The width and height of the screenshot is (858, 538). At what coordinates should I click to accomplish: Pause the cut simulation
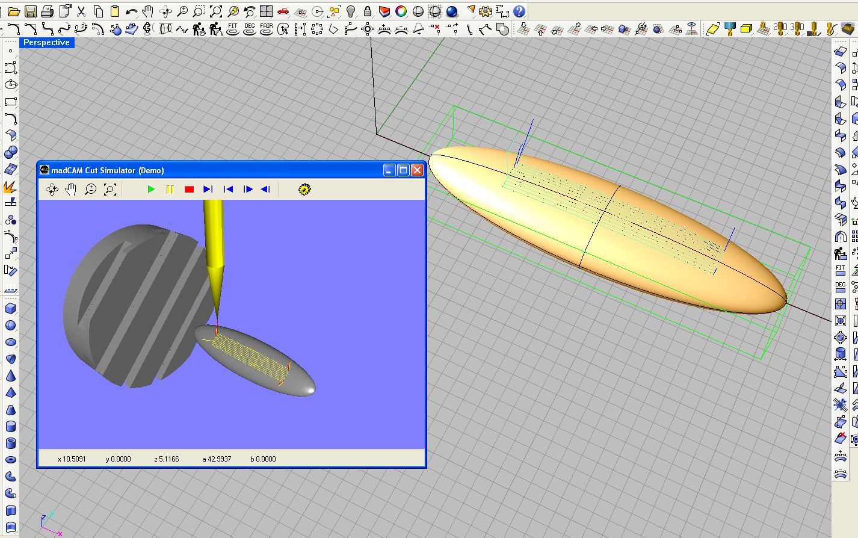tap(170, 190)
